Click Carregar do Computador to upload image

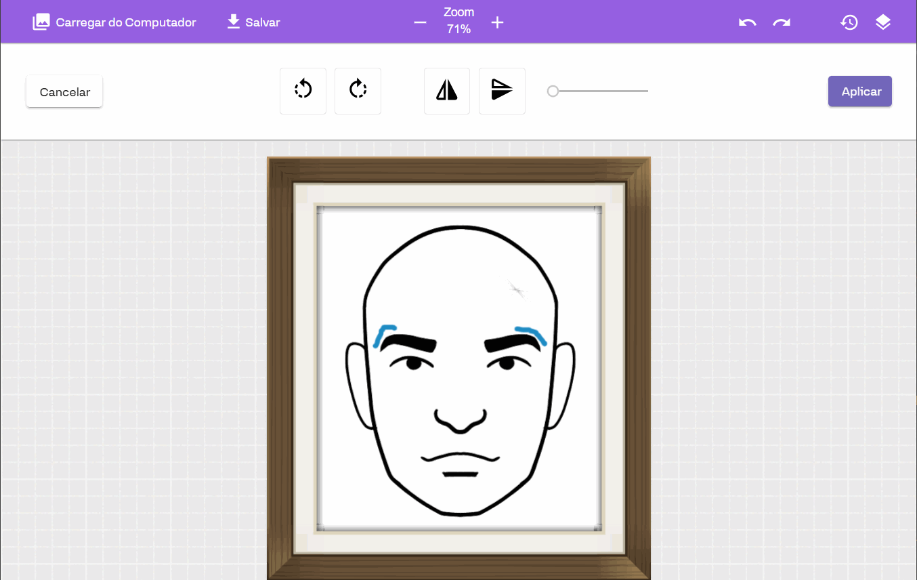pos(114,22)
